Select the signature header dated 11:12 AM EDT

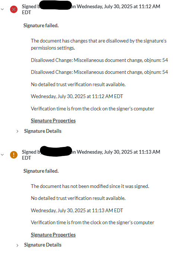(91, 9)
